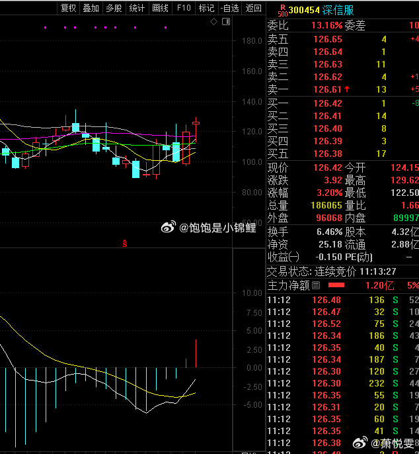Select tick trade at price 126.31
Screen dimensions: 419x454
click(x=326, y=407)
